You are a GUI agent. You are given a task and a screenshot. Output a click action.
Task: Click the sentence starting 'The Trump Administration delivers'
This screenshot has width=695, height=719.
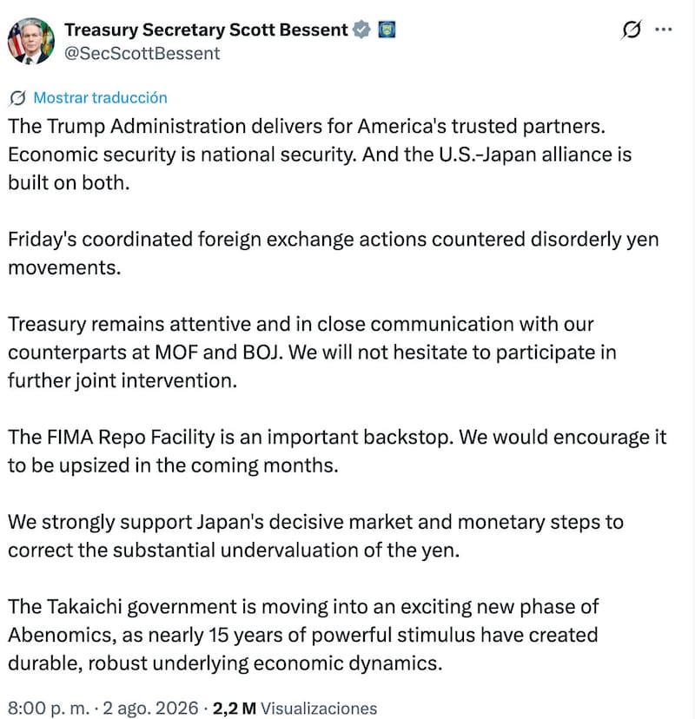(x=307, y=127)
